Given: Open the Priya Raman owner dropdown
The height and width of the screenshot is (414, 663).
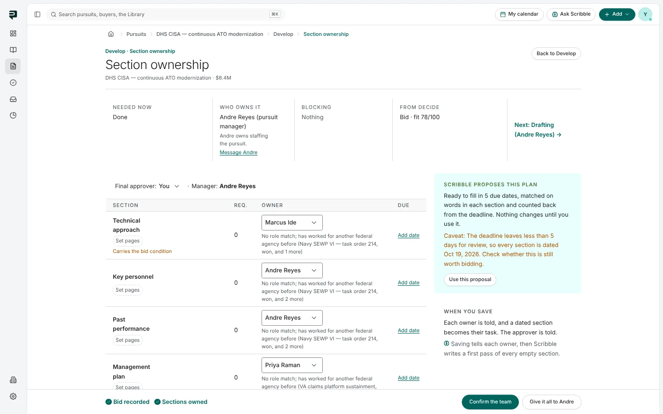Looking at the screenshot, I should click(292, 365).
